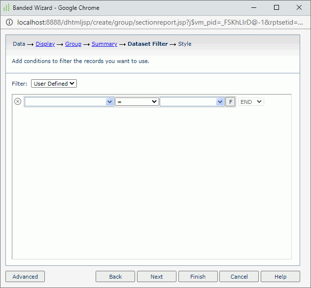Open the formula F button

pyautogui.click(x=230, y=102)
